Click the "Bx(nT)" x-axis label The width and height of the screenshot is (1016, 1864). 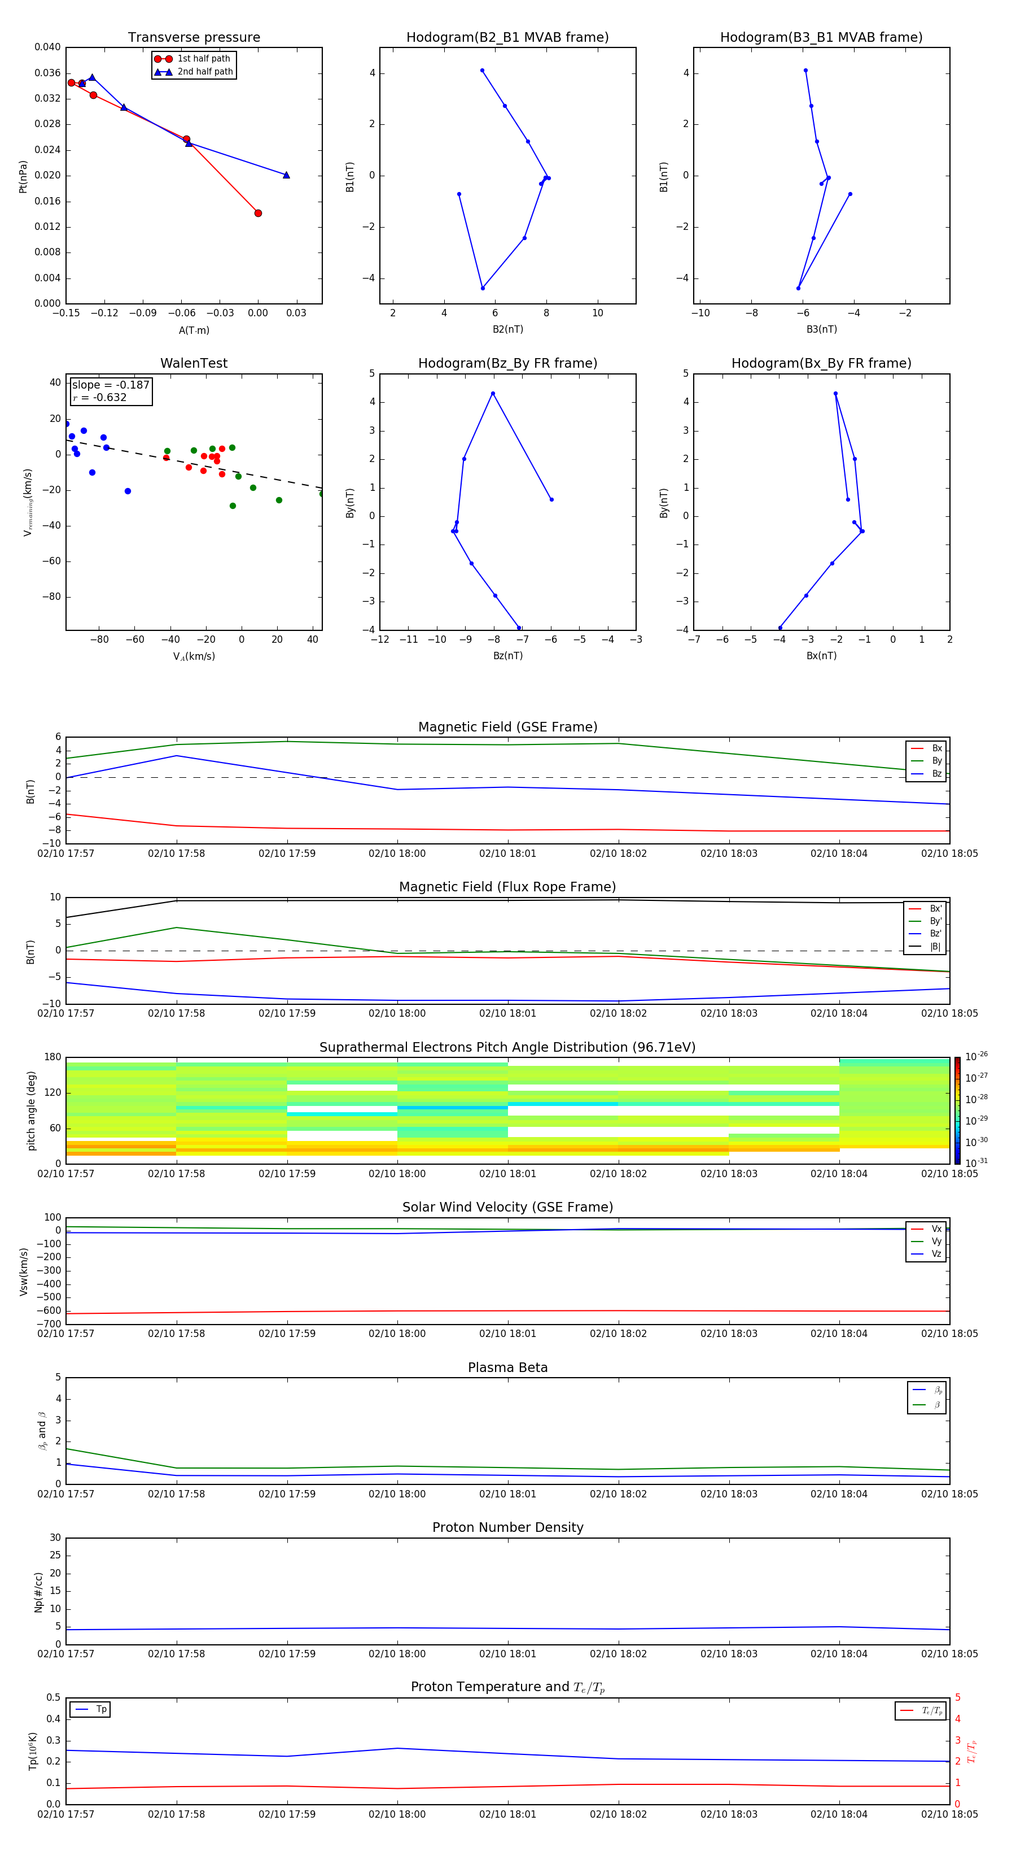(821, 656)
